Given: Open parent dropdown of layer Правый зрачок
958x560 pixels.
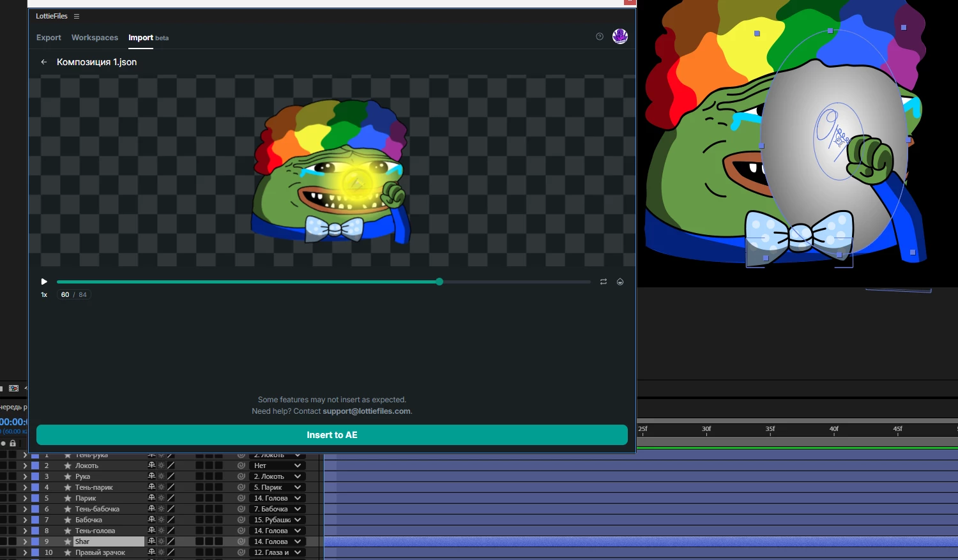Looking at the screenshot, I should pyautogui.click(x=277, y=552).
